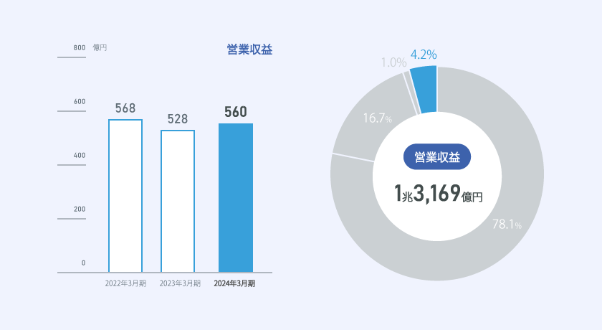Click the 800 axis tick label

click(x=80, y=47)
